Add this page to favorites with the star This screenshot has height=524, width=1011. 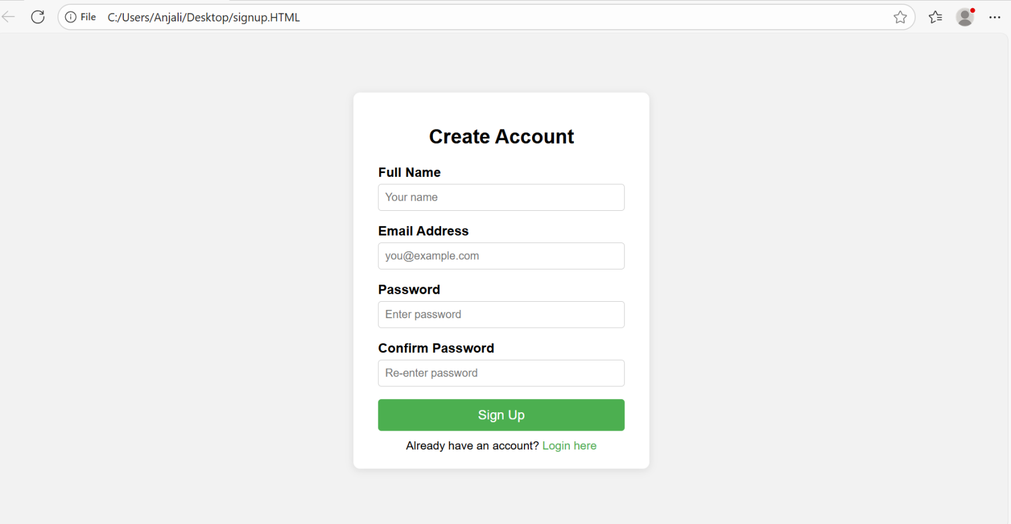(x=900, y=17)
